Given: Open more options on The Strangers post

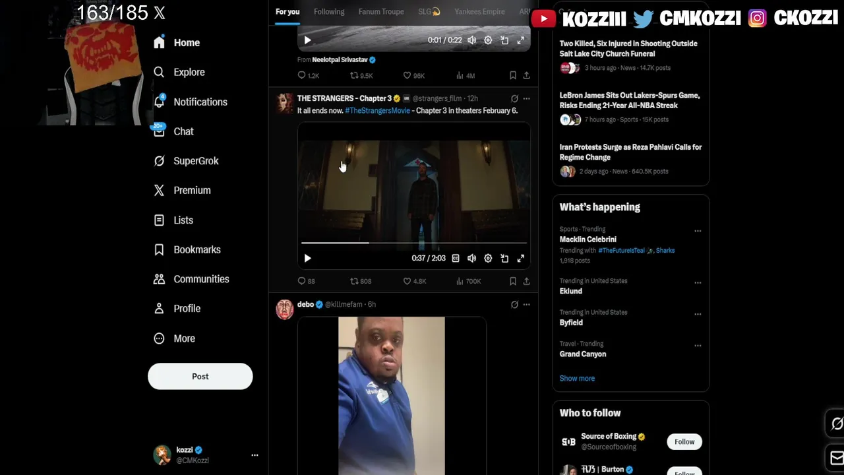Looking at the screenshot, I should pos(526,99).
